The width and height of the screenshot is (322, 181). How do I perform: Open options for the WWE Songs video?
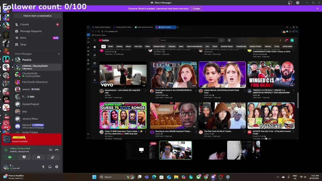145,131
